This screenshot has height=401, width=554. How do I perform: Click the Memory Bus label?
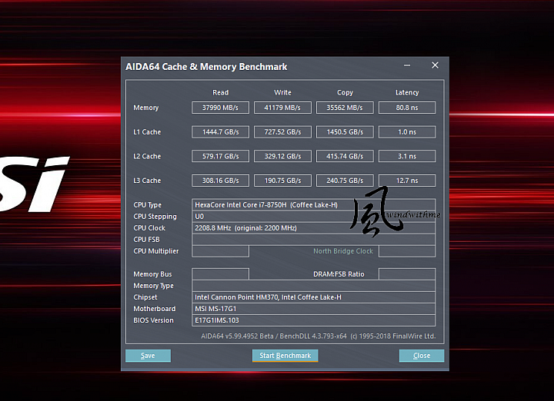pyautogui.click(x=152, y=274)
